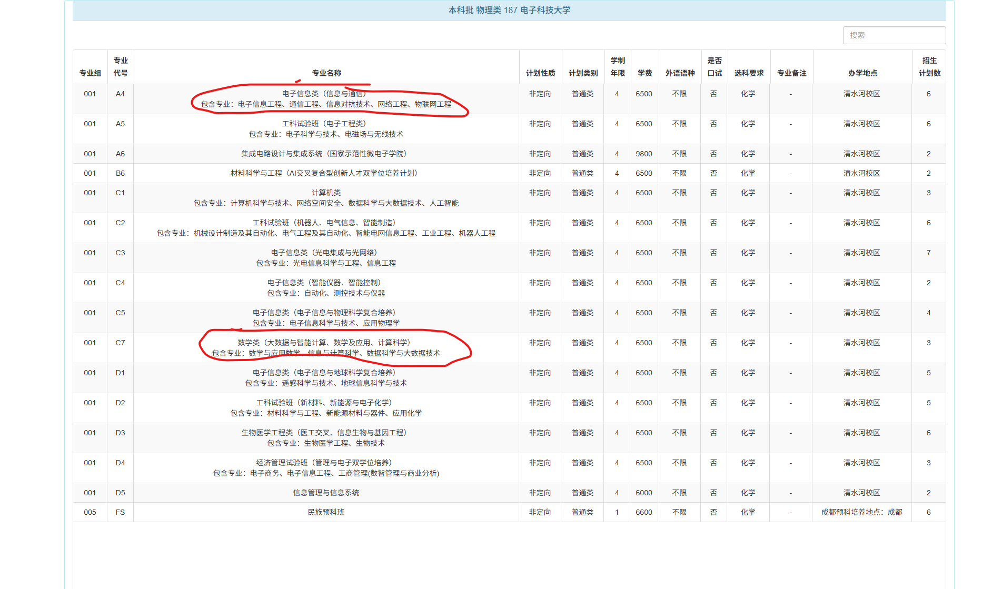Click 电子信息类（光电集成与光网络）
This screenshot has height=589, width=992.
click(x=326, y=253)
